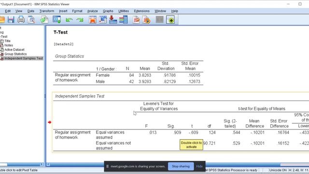The image size is (309, 174).
Task: Open the Format menu
Action: click(77, 11)
